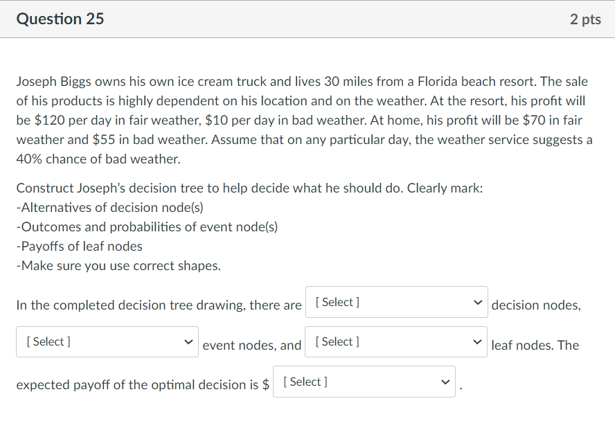
Task: Open the decision nodes count dropdown
Action: click(x=395, y=303)
